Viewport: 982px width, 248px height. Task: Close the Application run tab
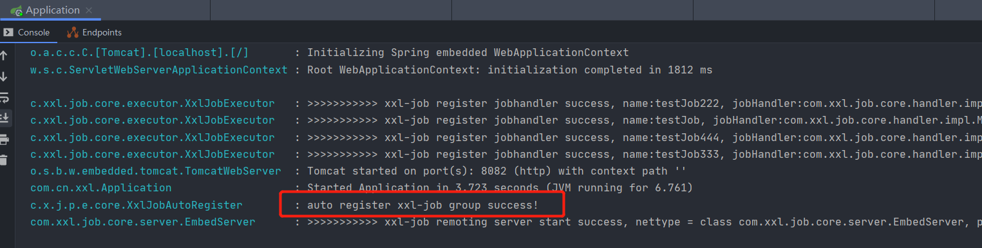click(88, 10)
